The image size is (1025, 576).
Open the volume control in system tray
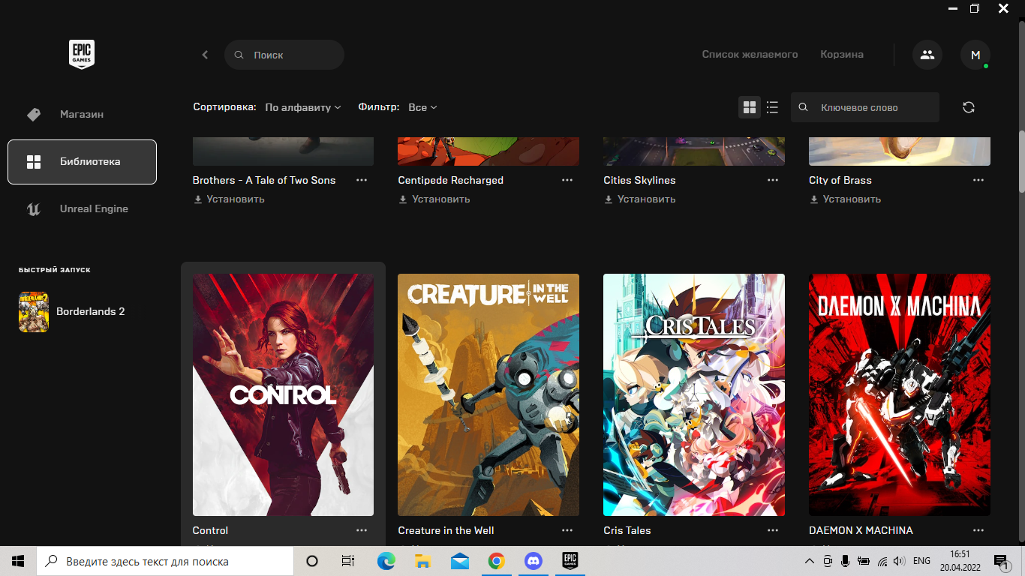(x=900, y=561)
